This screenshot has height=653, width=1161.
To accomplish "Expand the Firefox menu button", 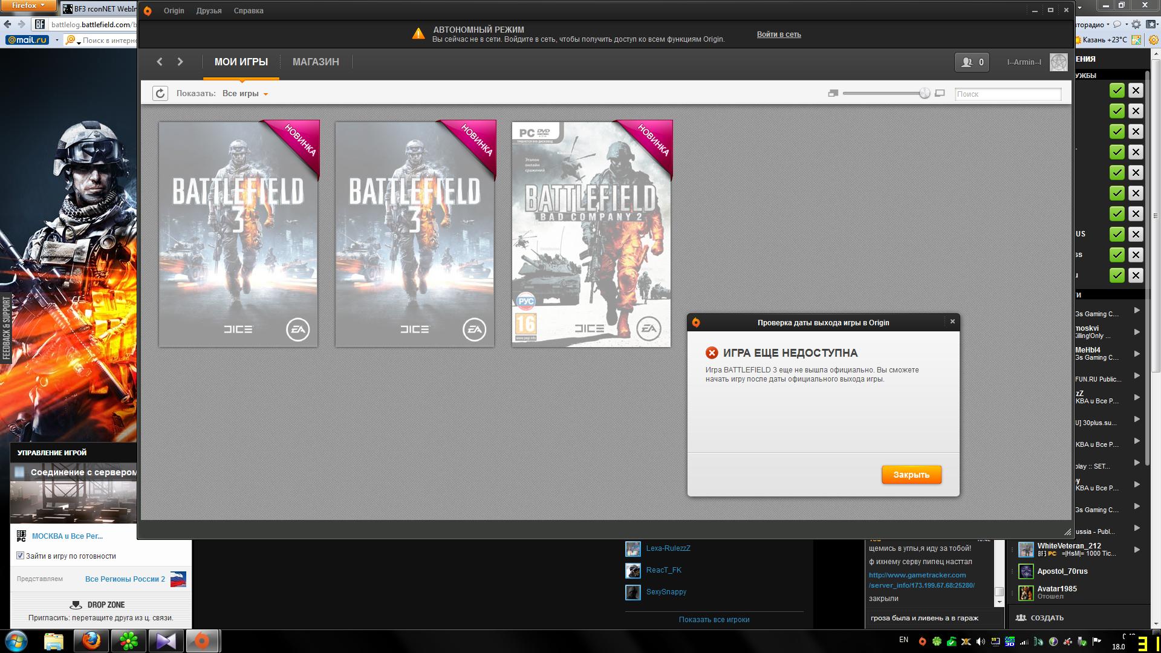I will point(28,5).
